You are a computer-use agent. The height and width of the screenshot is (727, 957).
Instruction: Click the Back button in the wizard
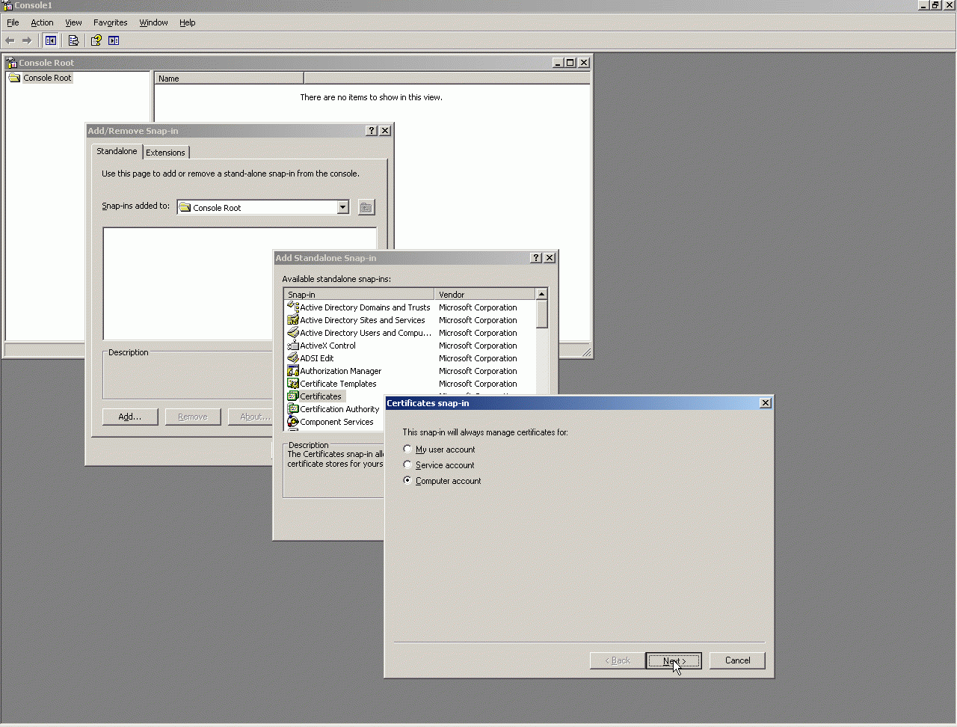coord(618,660)
